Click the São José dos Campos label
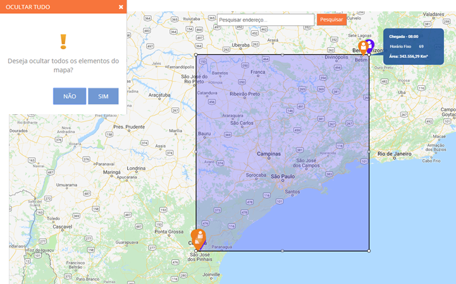This screenshot has height=284, width=456. tap(306, 163)
